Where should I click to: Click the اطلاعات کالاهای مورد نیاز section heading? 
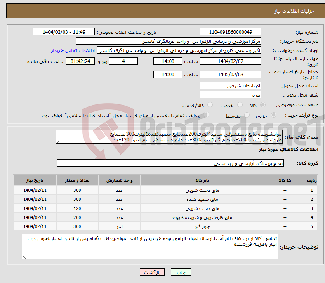pos(288,149)
